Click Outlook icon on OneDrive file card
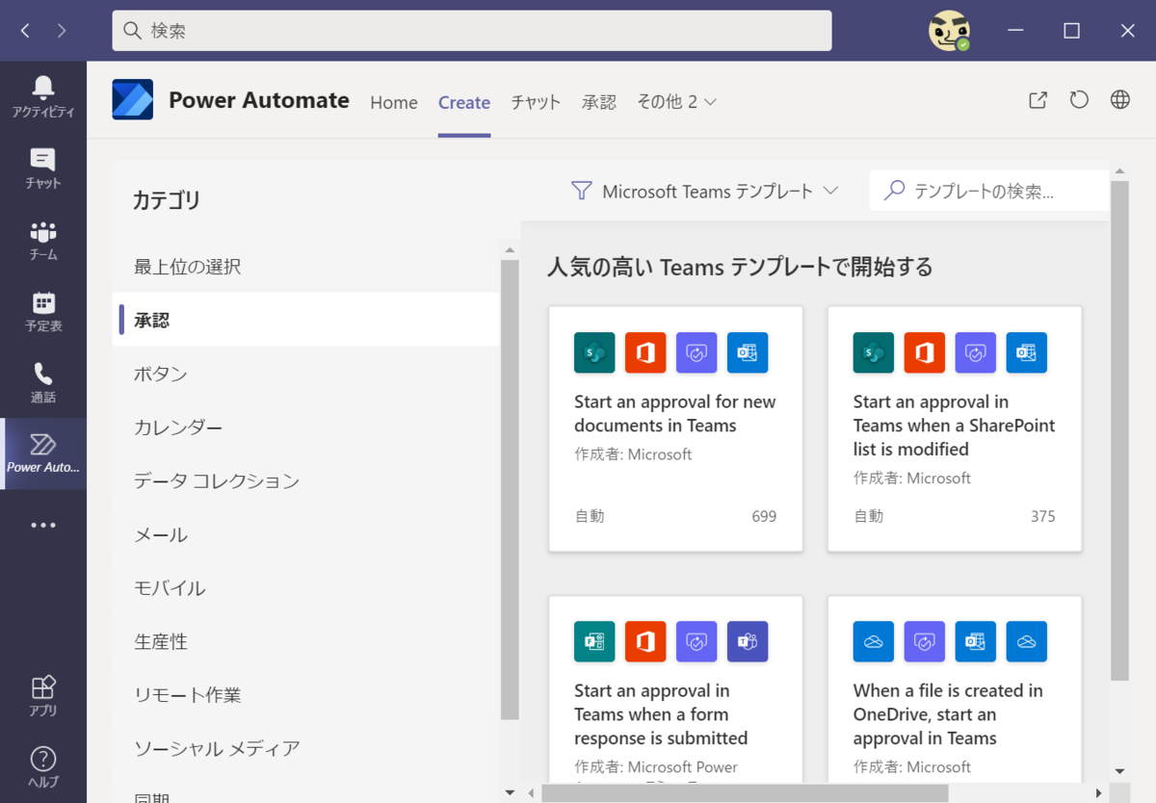The width and height of the screenshot is (1156, 803). coord(975,641)
